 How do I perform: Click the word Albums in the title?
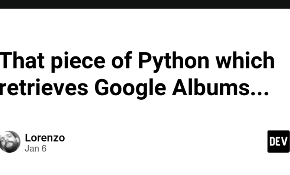211,87
